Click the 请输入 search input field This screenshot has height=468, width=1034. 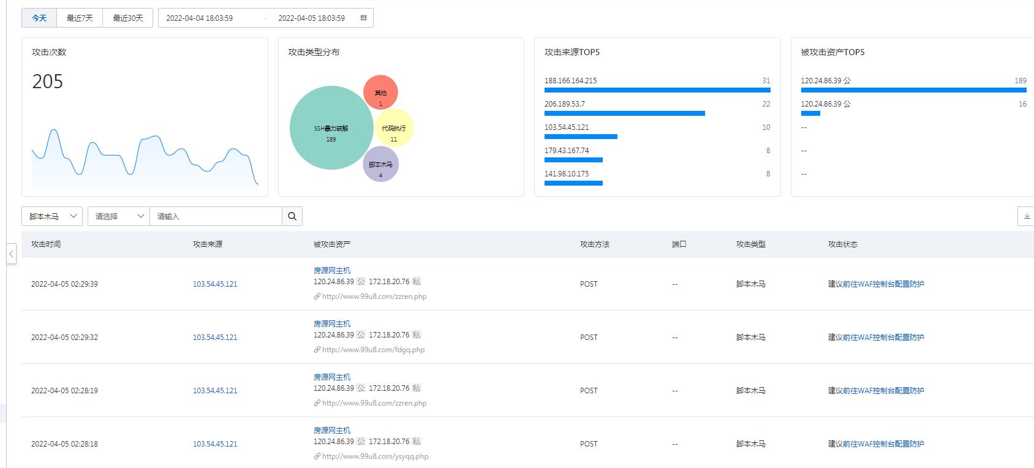pos(216,216)
